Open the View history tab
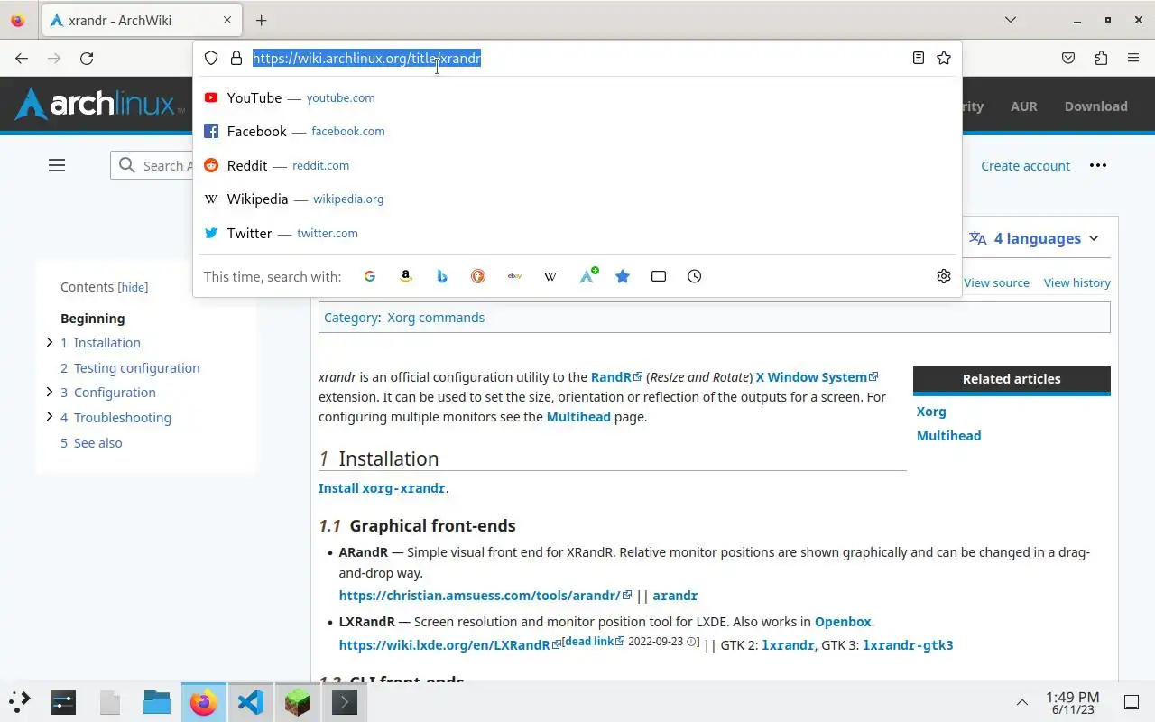The width and height of the screenshot is (1155, 722). coord(1076,282)
